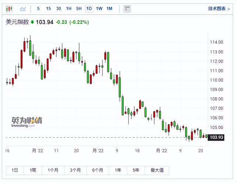The width and height of the screenshot is (236, 183).
Task: Choose the 1D interval
Action: pyautogui.click(x=89, y=9)
